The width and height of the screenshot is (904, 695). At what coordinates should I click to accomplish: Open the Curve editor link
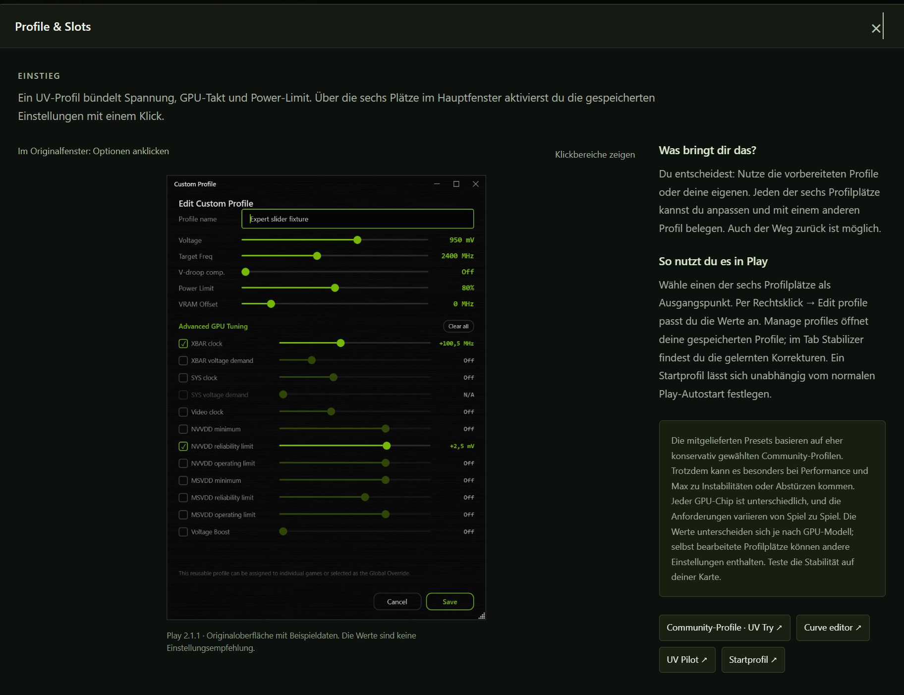click(833, 628)
